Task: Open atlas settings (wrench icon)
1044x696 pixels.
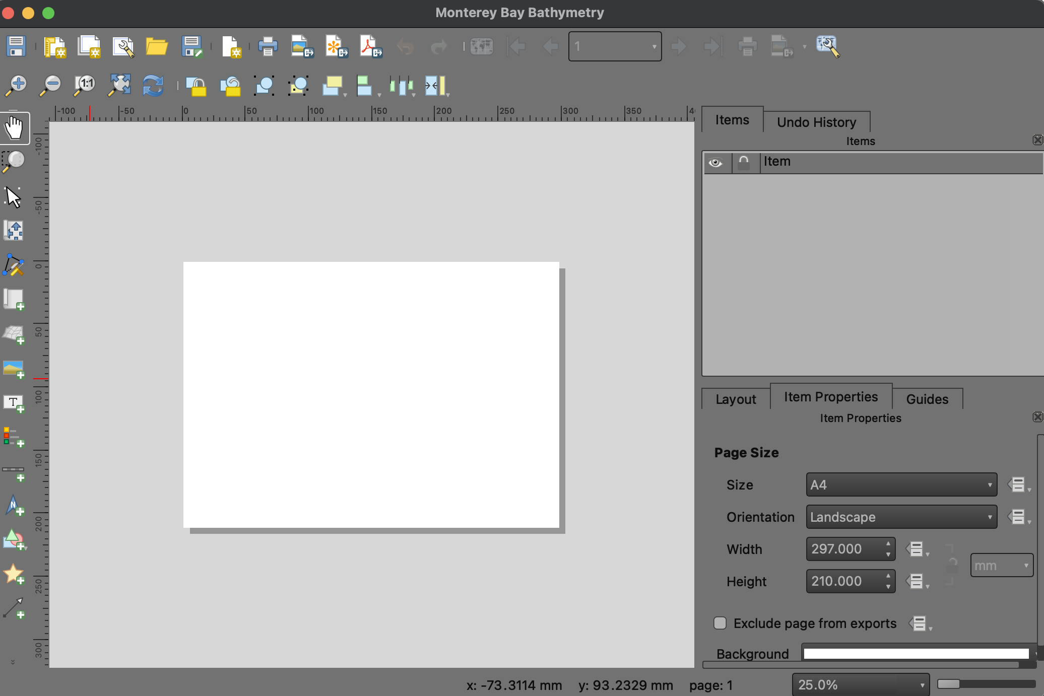Action: (x=828, y=46)
